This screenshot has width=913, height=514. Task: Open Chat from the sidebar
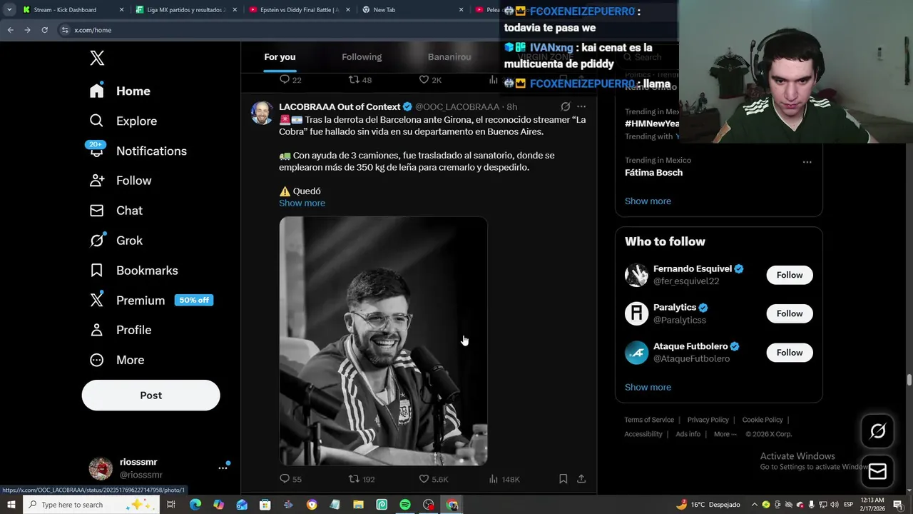click(x=116, y=211)
